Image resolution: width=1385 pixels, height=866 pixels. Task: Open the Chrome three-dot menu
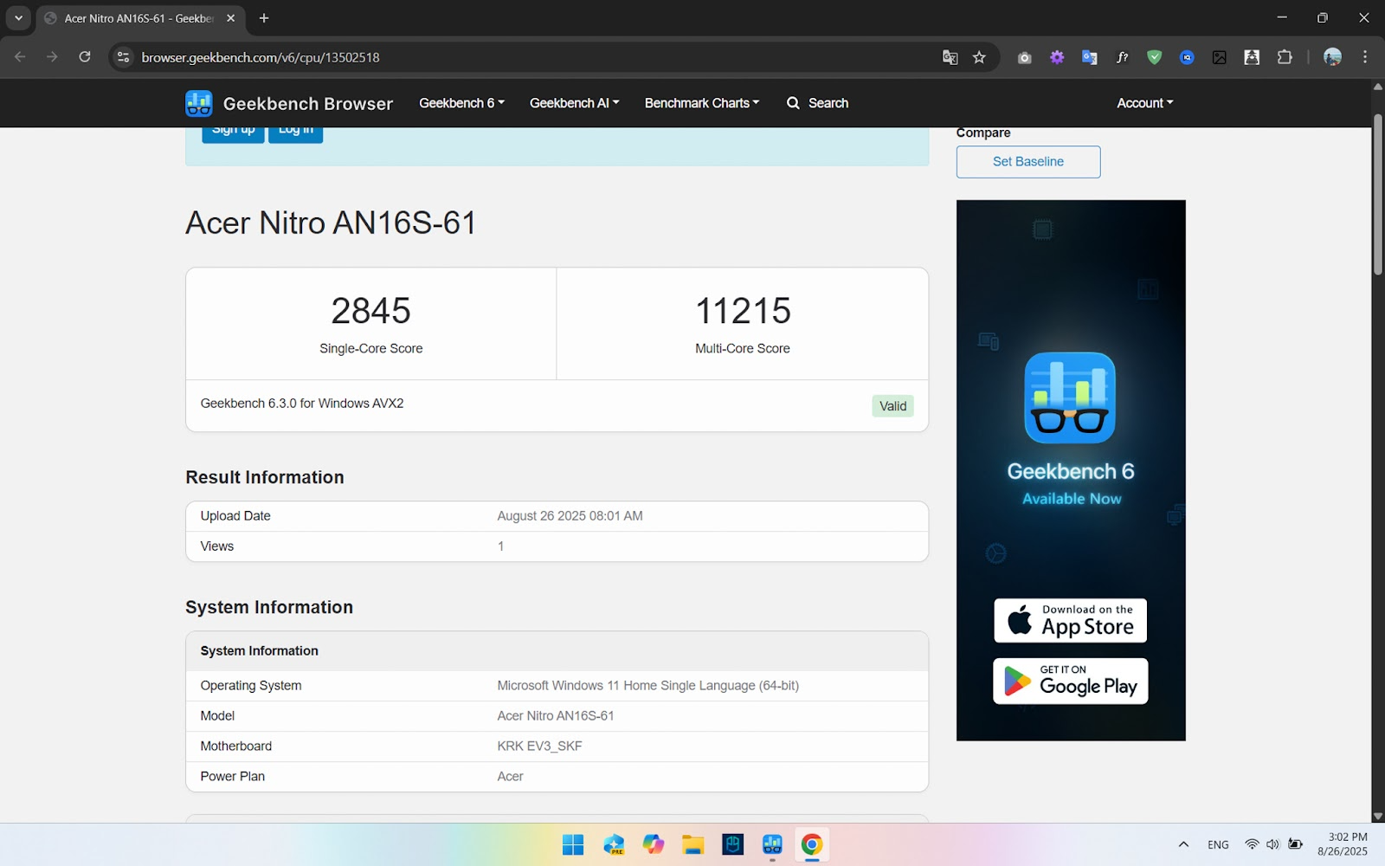tap(1365, 57)
